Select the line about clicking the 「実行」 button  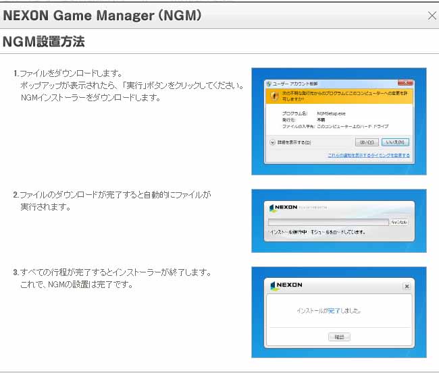132,86
